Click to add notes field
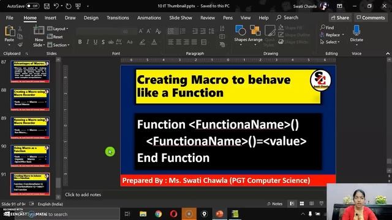Screen dimensions: 392x220 (x=83, y=194)
